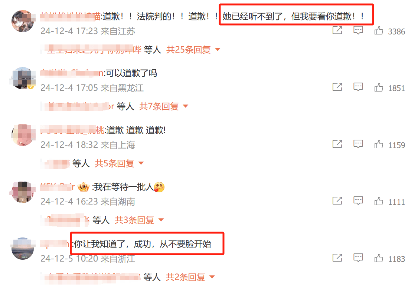Expand 共3条回复 replies
Image resolution: width=418 pixels, height=289 pixels.
click(139, 220)
